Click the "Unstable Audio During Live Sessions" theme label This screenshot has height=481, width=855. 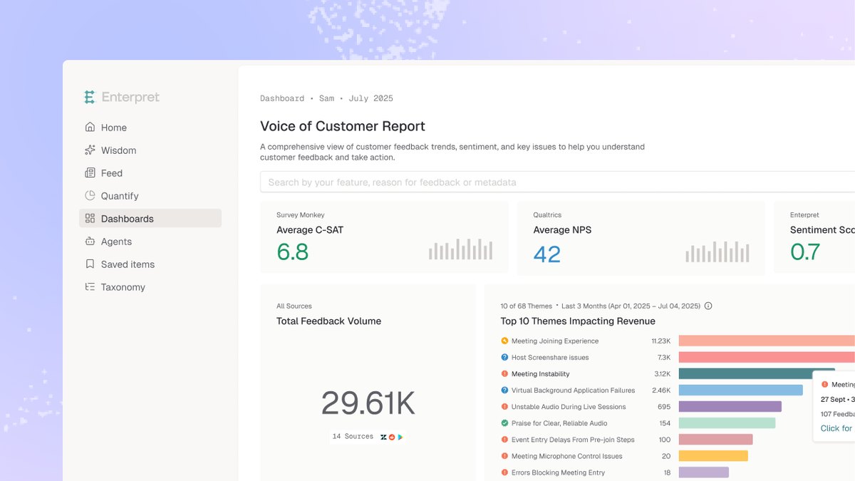click(x=569, y=407)
